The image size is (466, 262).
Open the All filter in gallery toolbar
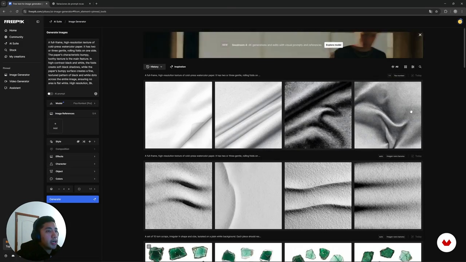coord(395,67)
